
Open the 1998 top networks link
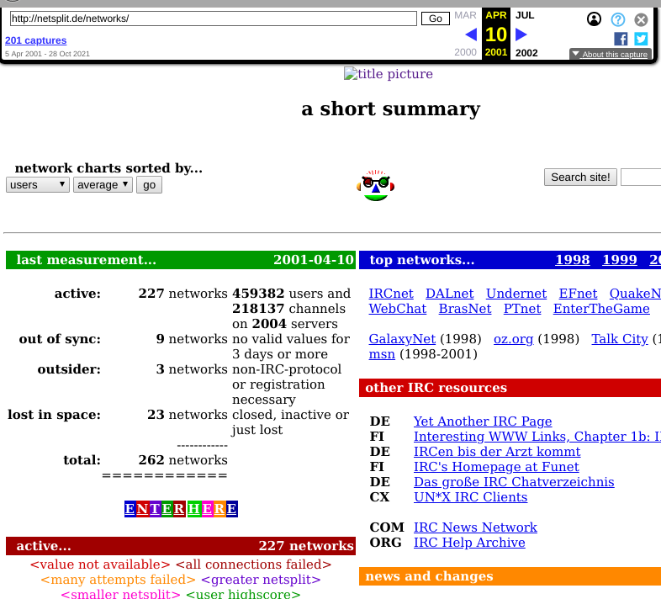pyautogui.click(x=573, y=259)
